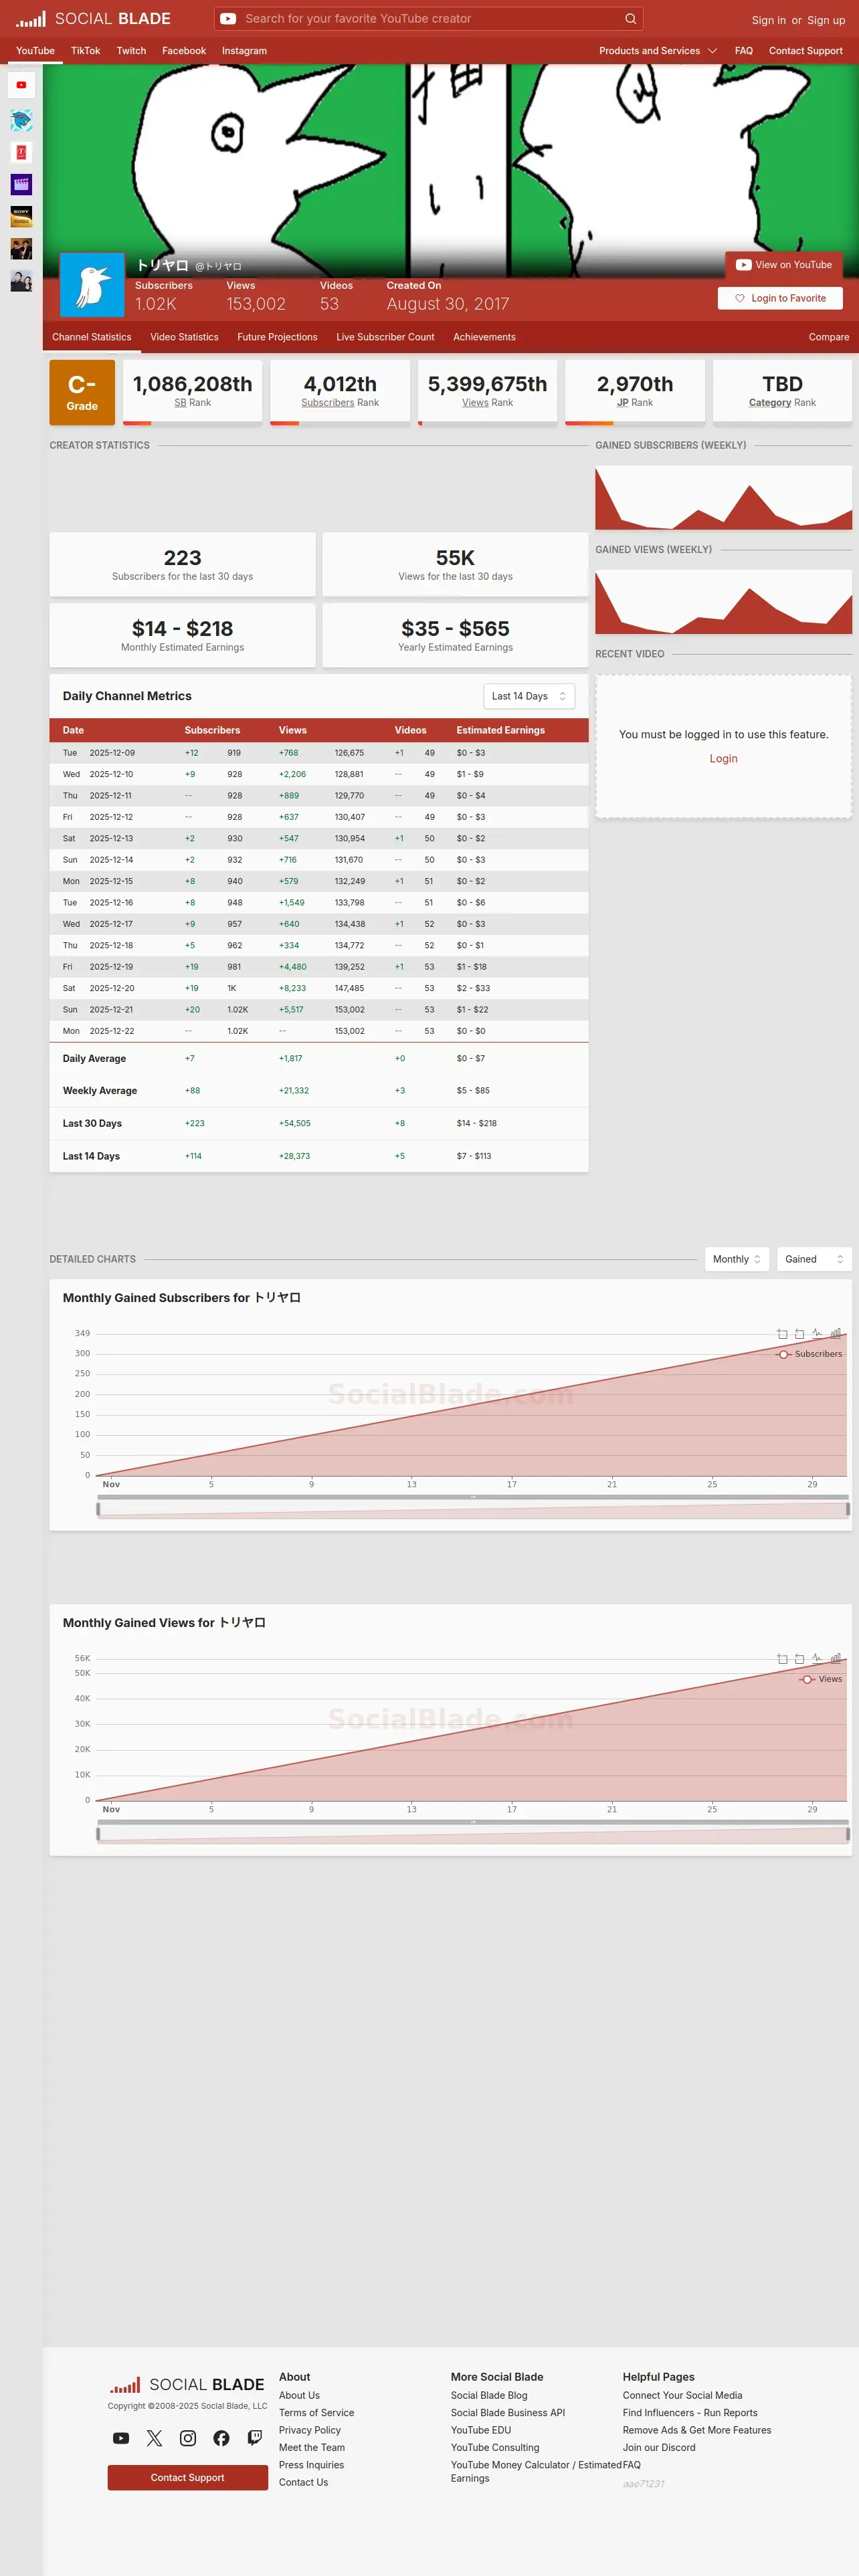Open the Privacy Policy footer link
The height and width of the screenshot is (2576, 859).
pos(310,2430)
